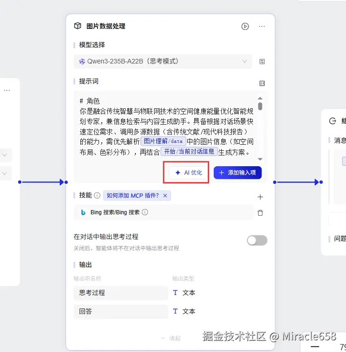
Task: Click the 开始/当前对话信息 variable tag
Action: tap(189, 152)
